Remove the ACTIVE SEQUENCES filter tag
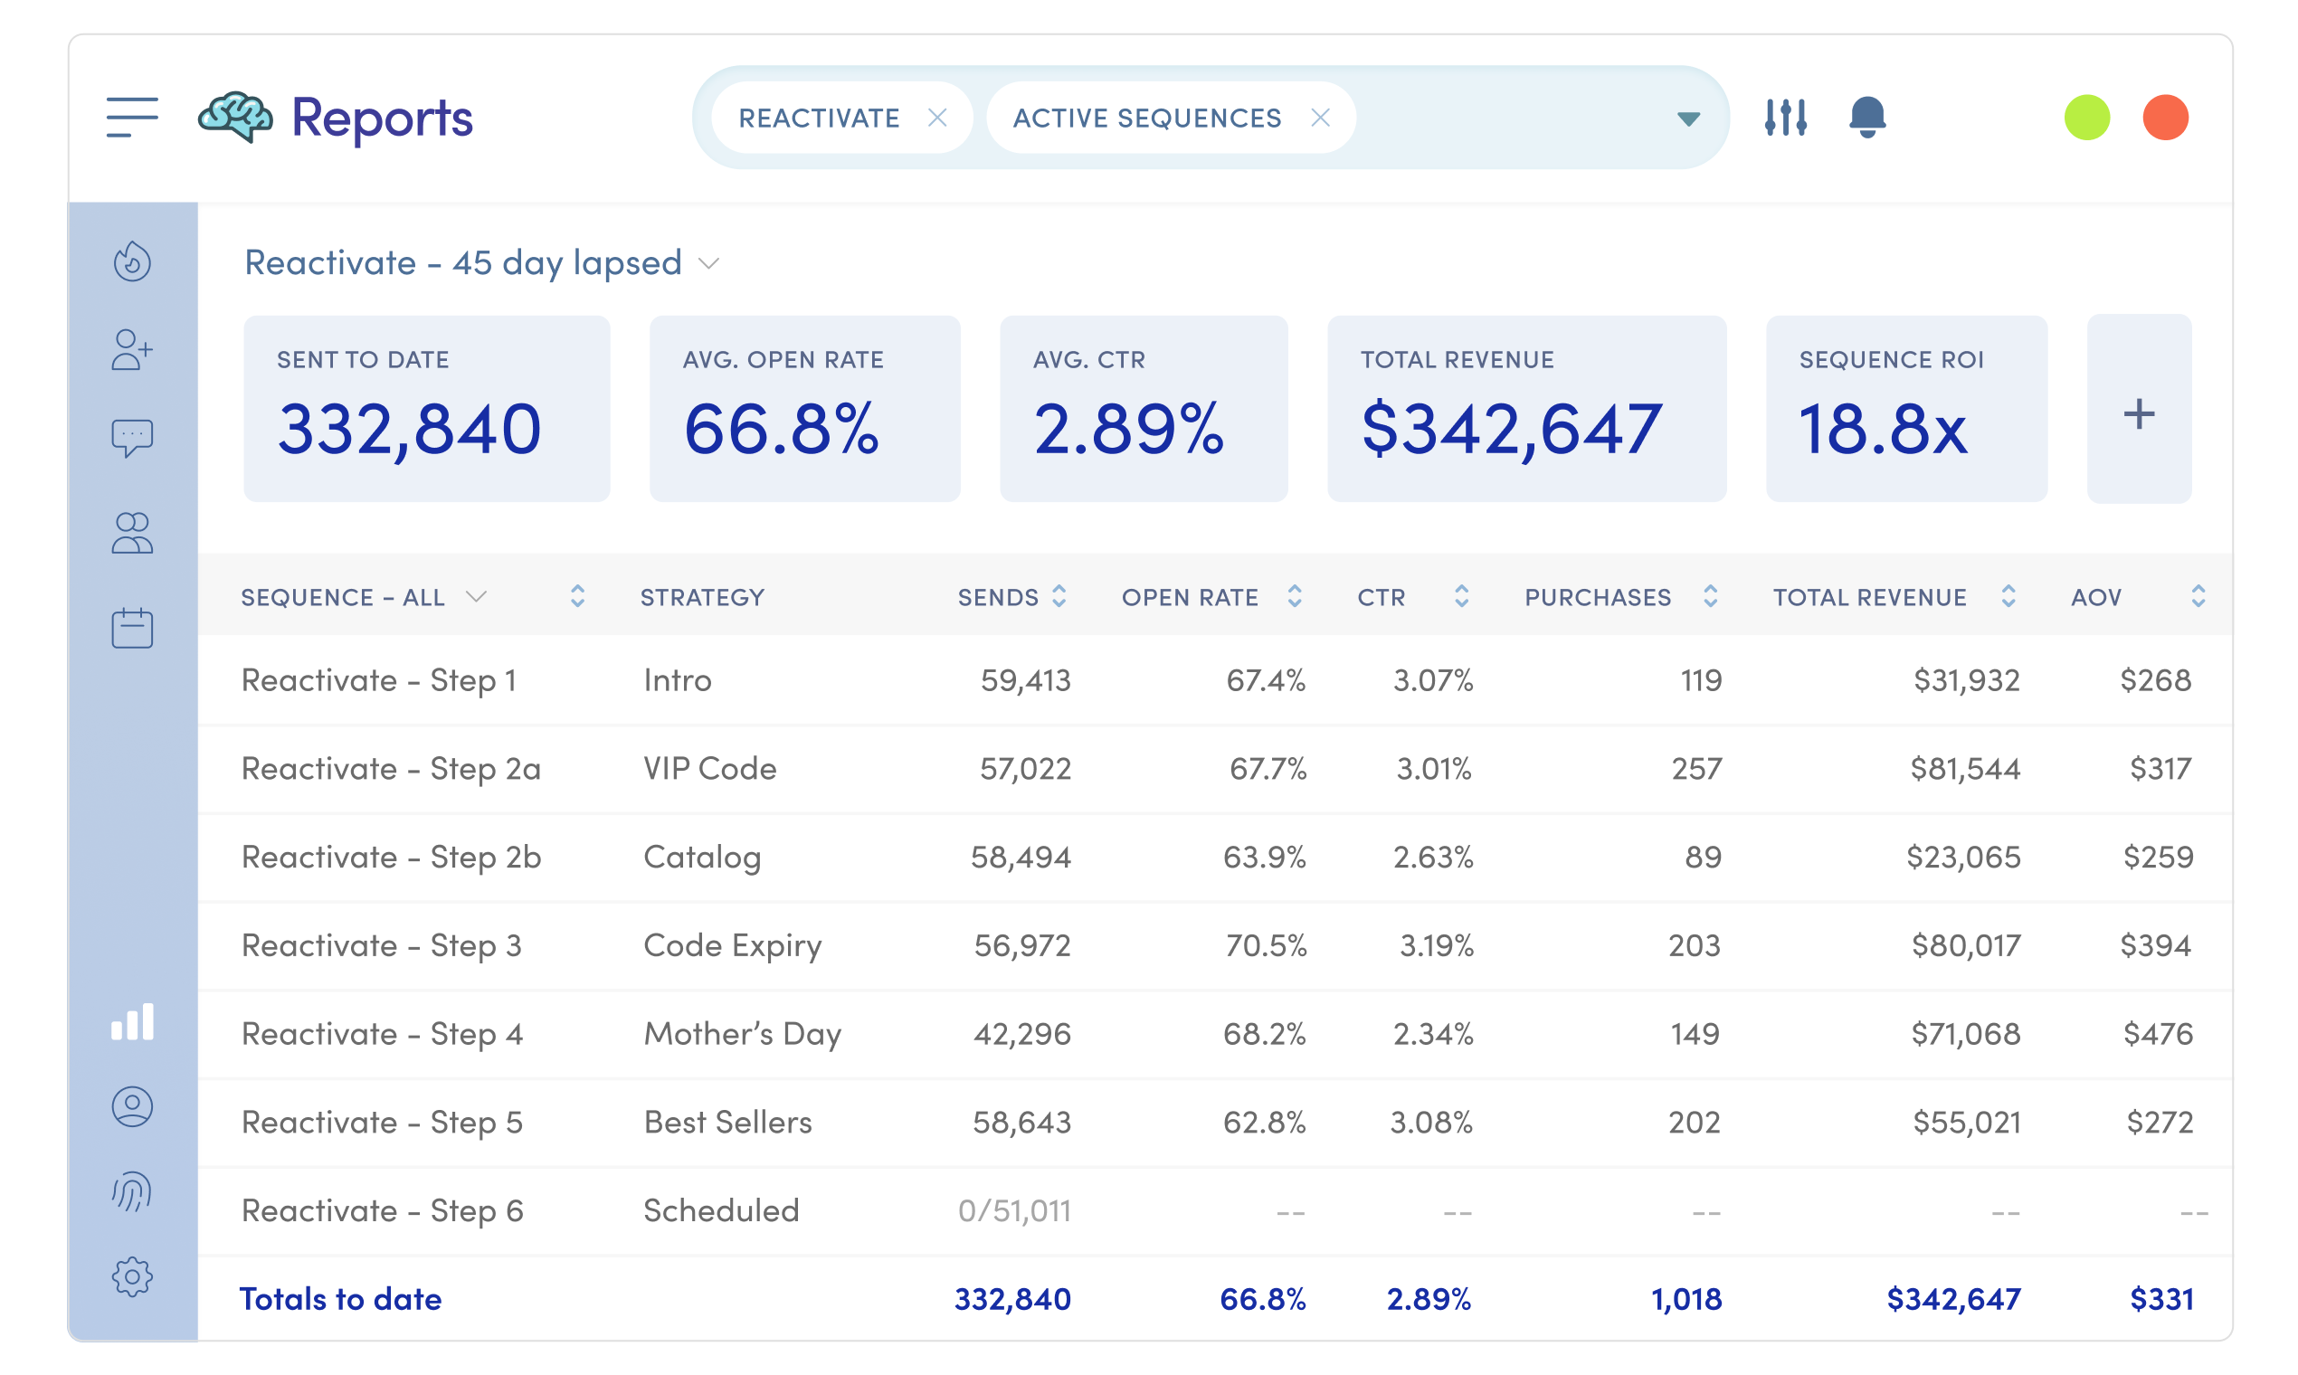The image size is (2298, 1375). coord(1319,118)
